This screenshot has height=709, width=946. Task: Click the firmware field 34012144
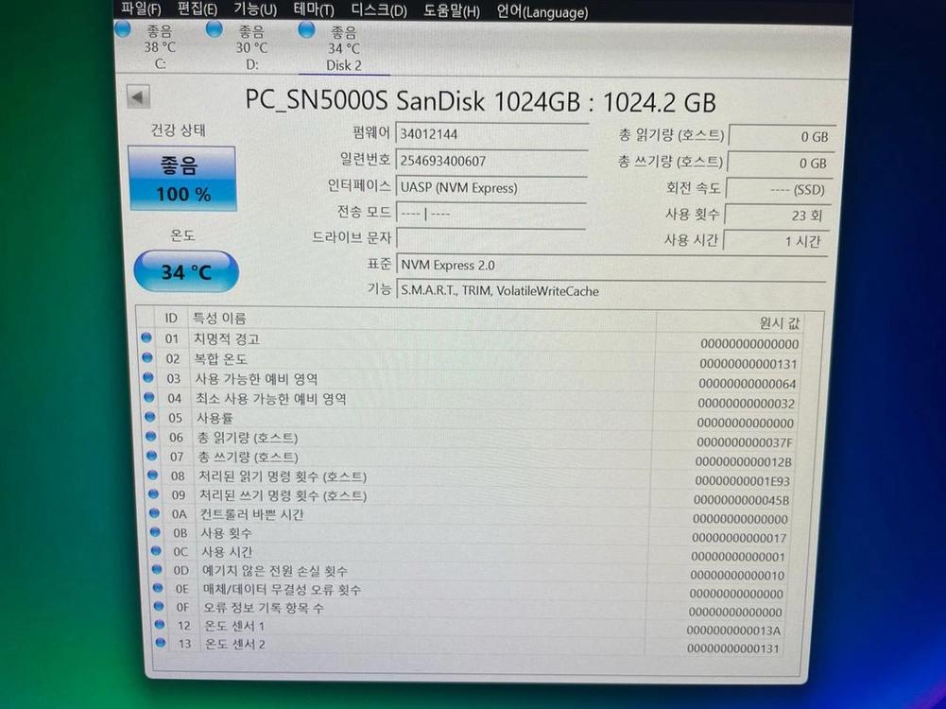click(x=491, y=134)
